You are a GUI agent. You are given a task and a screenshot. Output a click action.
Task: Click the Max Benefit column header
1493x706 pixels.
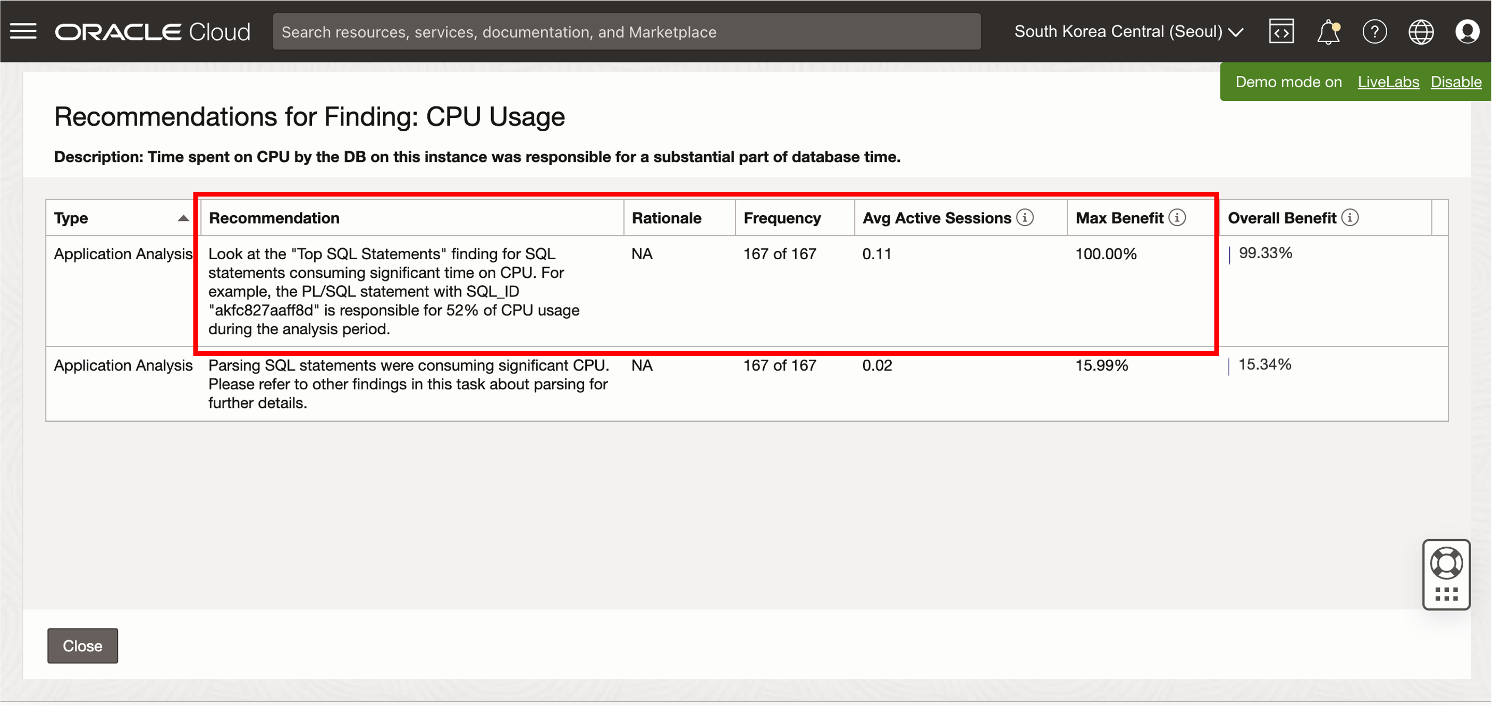pyautogui.click(x=1119, y=218)
